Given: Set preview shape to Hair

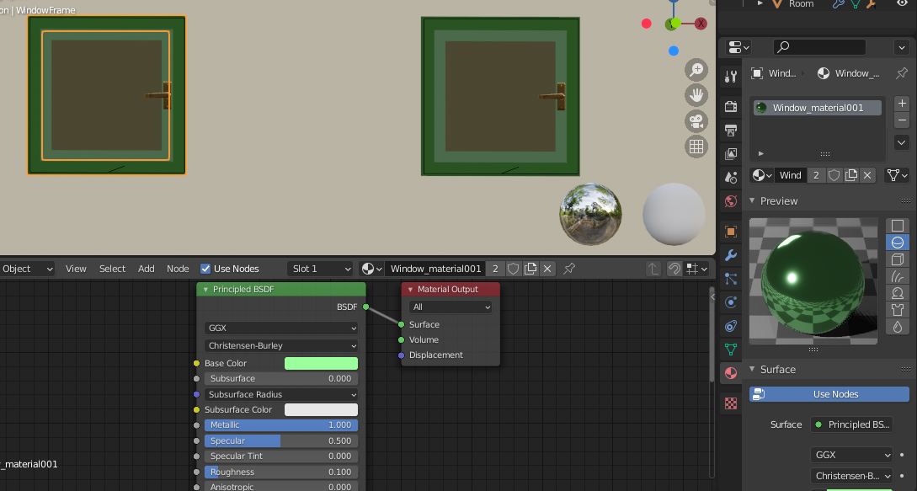Looking at the screenshot, I should (898, 276).
